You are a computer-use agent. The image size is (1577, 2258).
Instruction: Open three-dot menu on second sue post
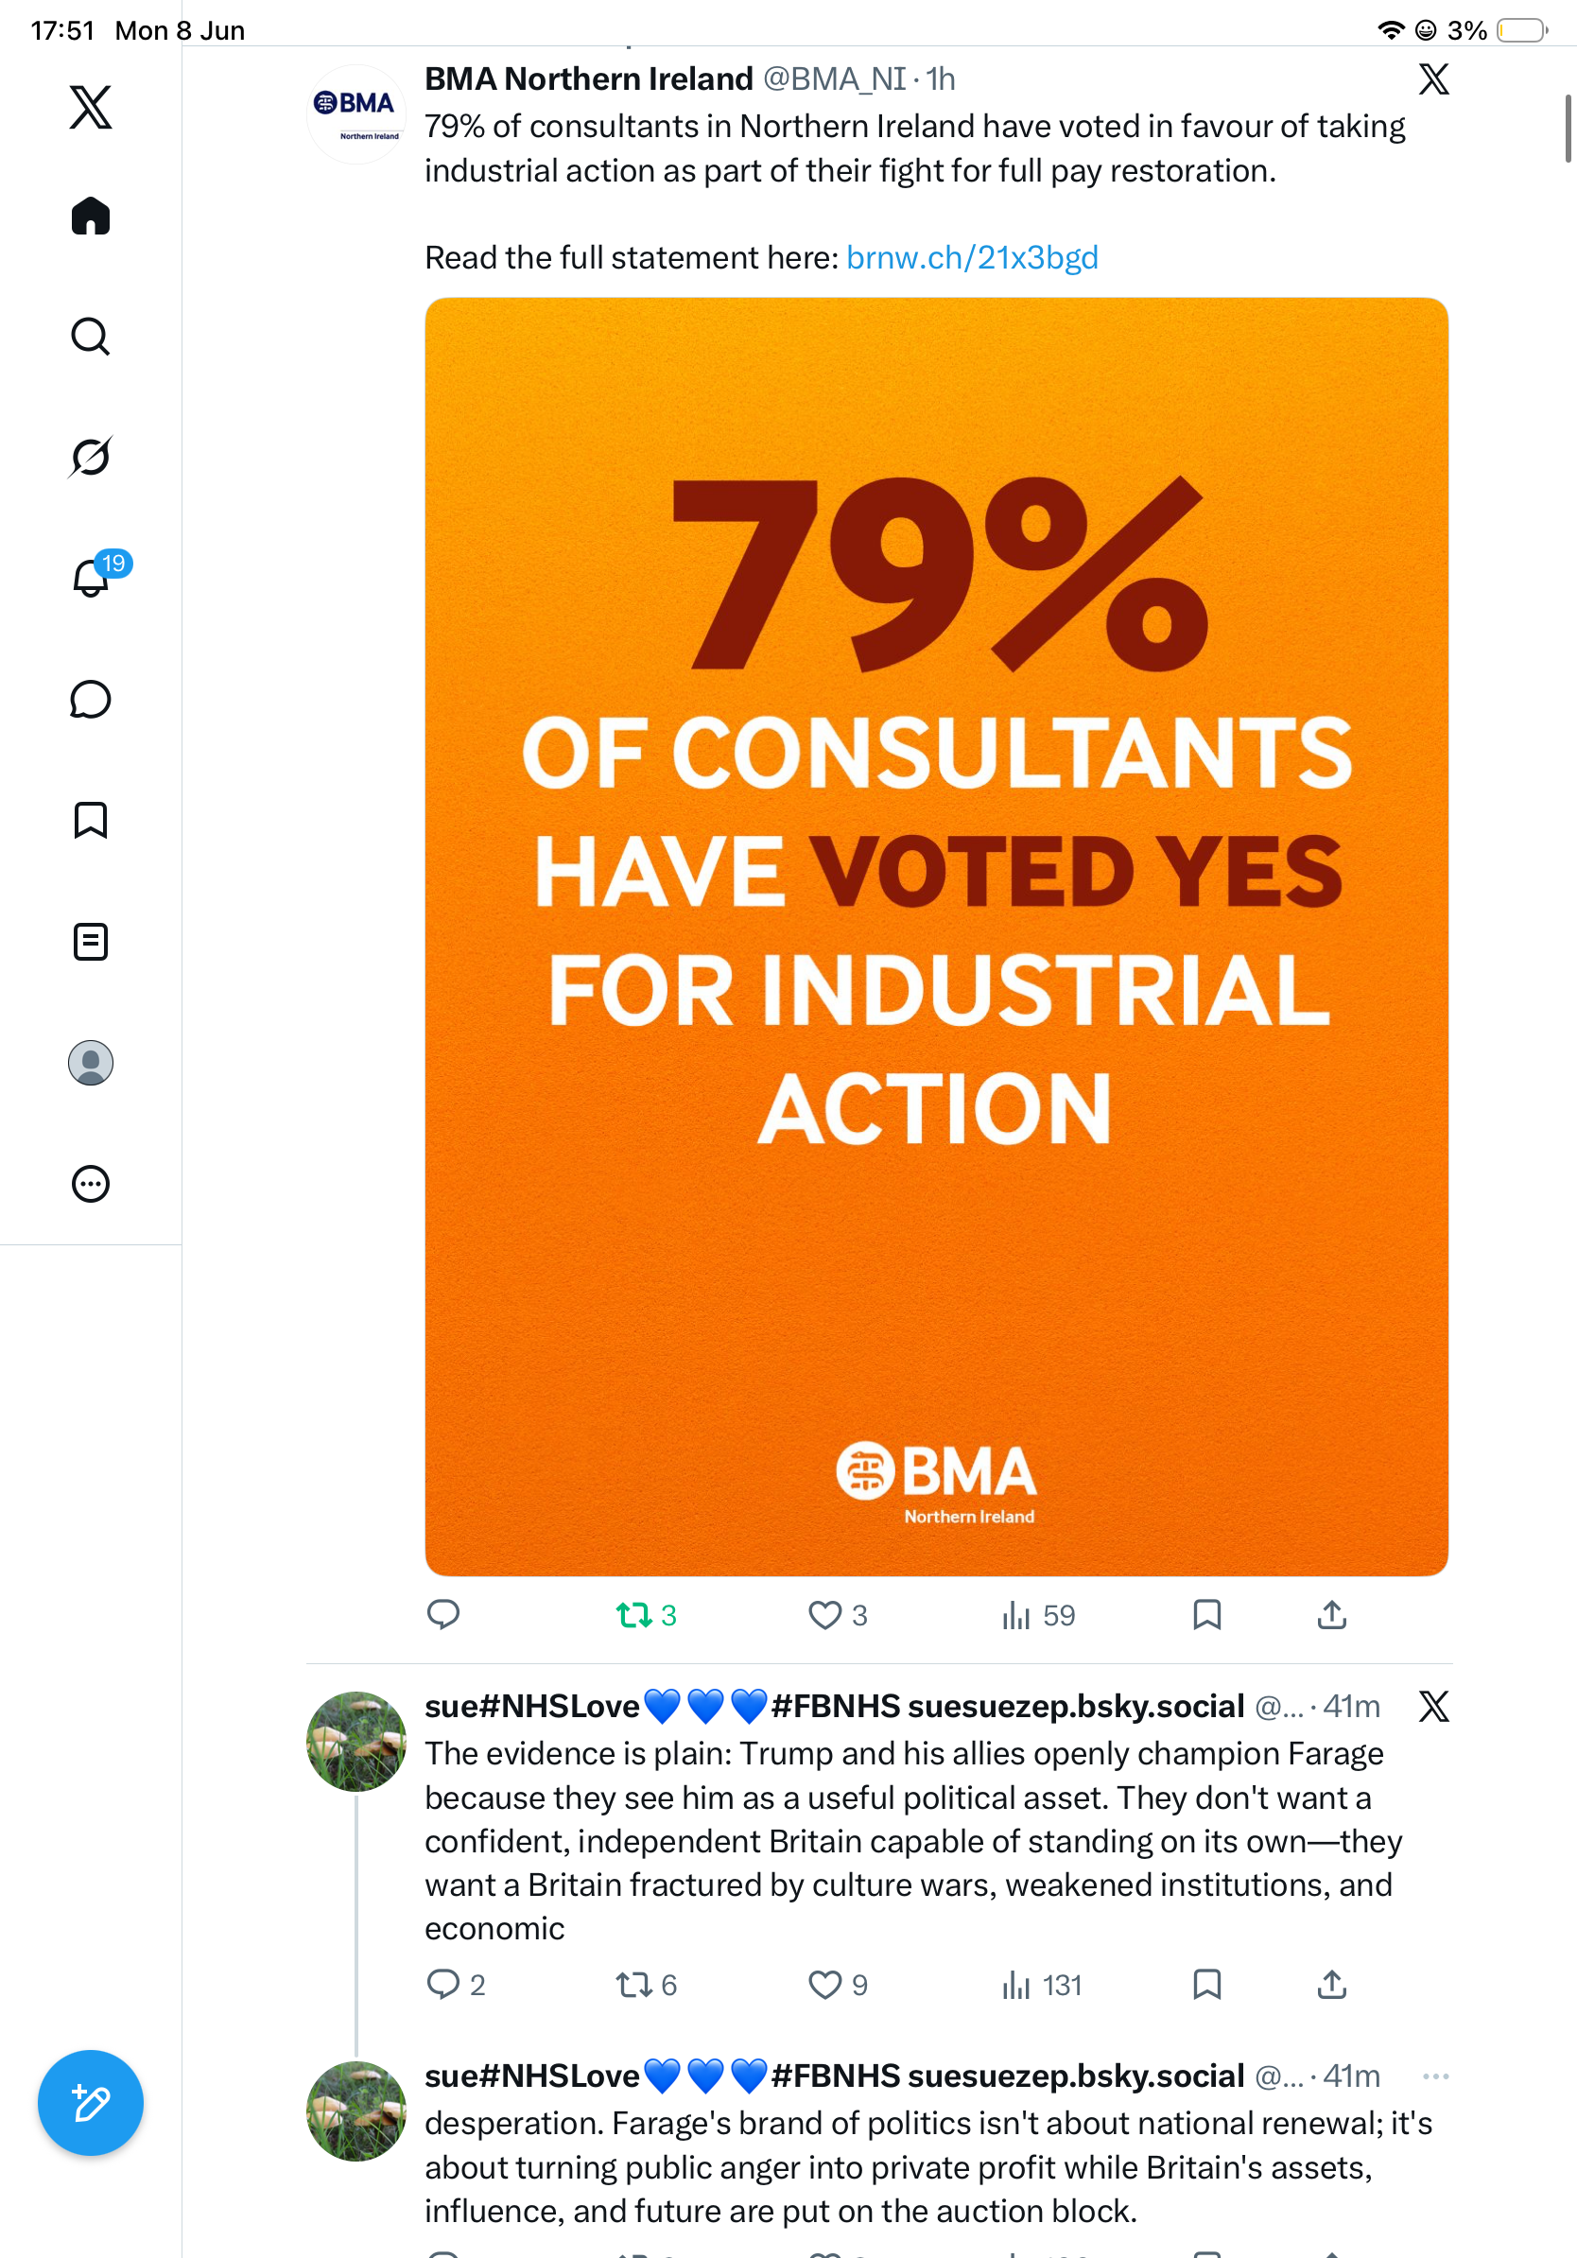(x=1435, y=2076)
